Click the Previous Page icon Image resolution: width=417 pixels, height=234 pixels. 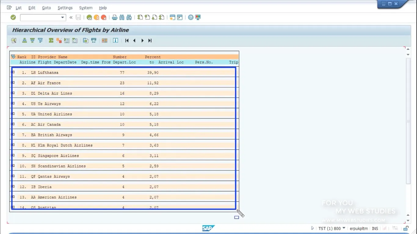tap(147, 17)
